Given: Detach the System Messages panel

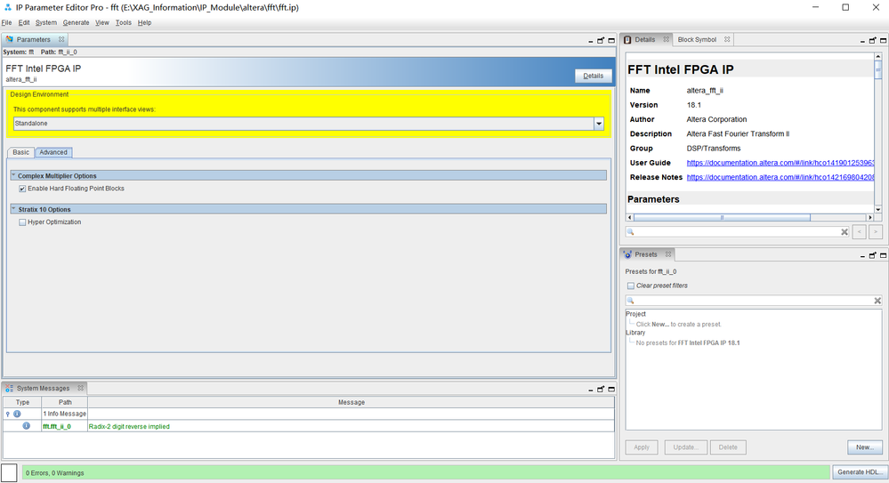Looking at the screenshot, I should point(601,390).
